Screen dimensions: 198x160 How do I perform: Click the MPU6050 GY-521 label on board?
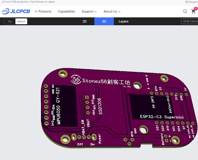coord(58,106)
